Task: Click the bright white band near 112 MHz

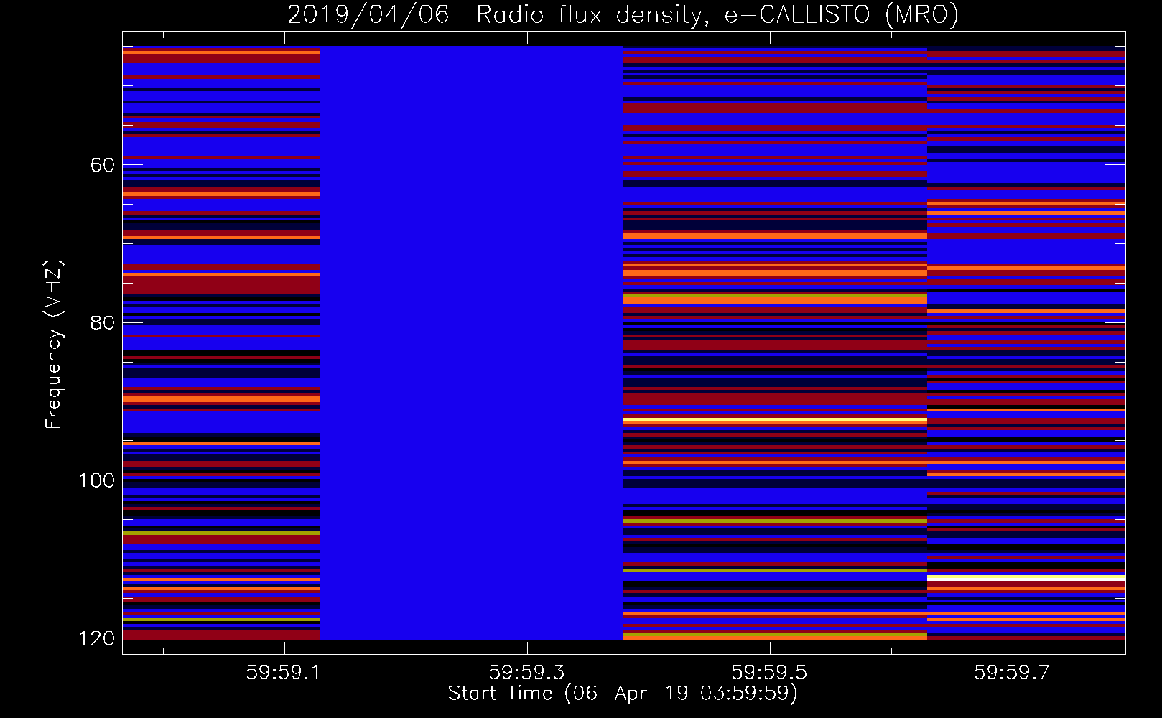Action: click(1026, 577)
